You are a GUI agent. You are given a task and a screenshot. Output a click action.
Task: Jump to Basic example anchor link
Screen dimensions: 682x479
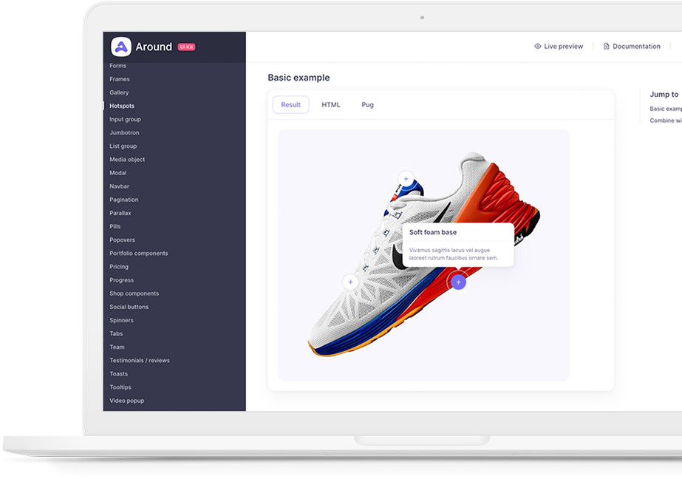click(x=666, y=109)
